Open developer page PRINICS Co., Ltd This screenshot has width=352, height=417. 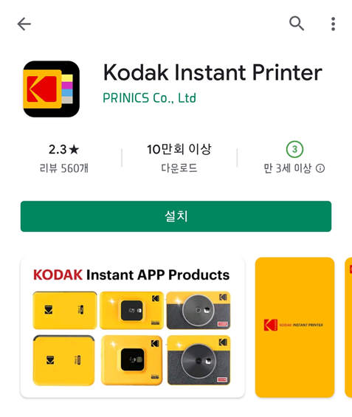[x=149, y=98]
